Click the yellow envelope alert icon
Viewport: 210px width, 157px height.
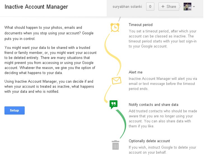point(116,80)
